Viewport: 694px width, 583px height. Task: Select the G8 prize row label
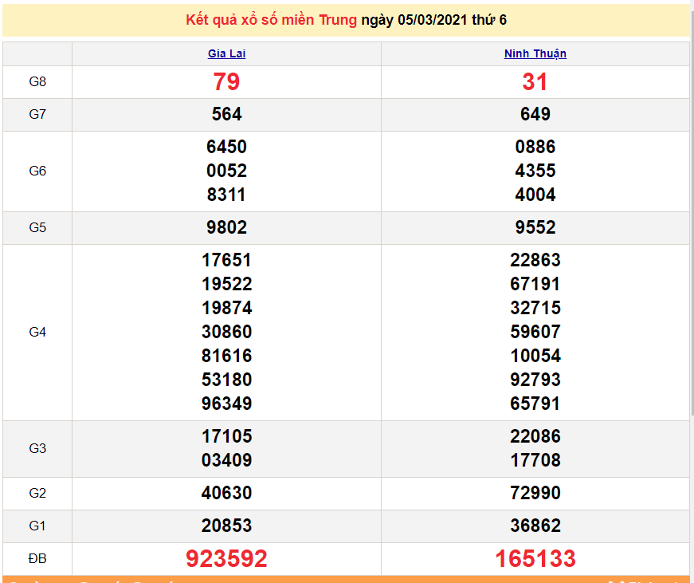[37, 82]
